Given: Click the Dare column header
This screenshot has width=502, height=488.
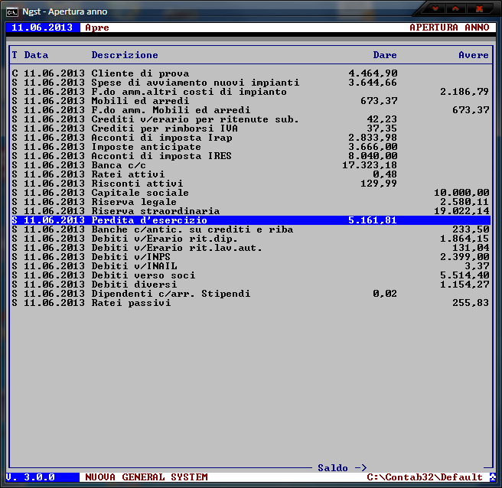Looking at the screenshot, I should pos(384,55).
